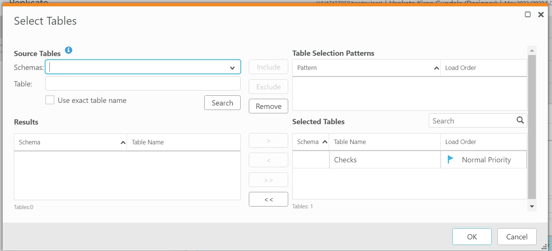The width and height of the screenshot is (552, 251).
Task: Confirm selection with OK
Action: pyautogui.click(x=472, y=237)
